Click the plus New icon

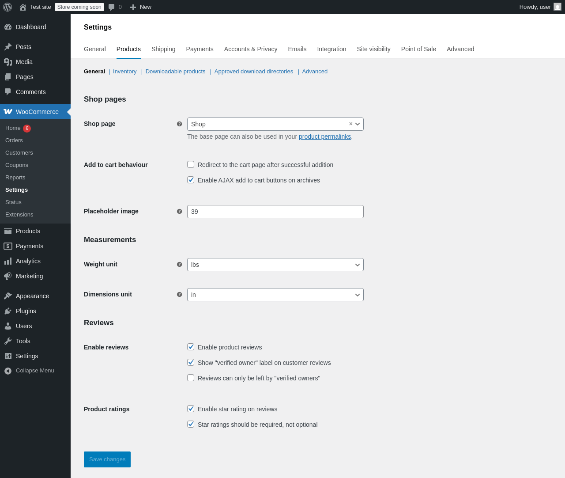point(133,7)
